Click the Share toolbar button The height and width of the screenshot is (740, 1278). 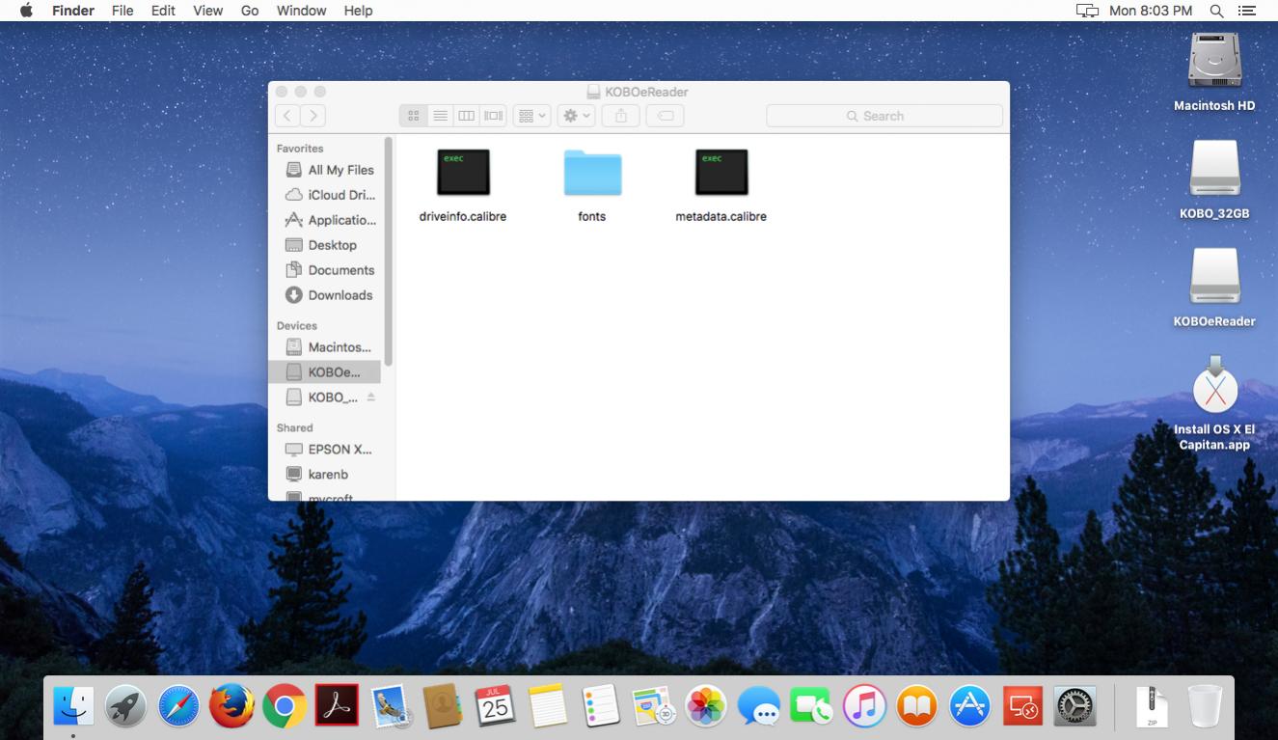click(621, 116)
